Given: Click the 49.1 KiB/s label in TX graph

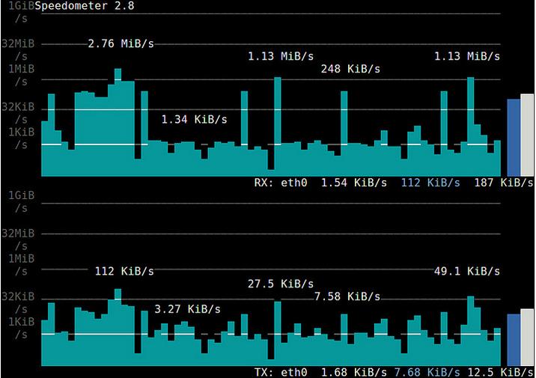Looking at the screenshot, I should (467, 271).
